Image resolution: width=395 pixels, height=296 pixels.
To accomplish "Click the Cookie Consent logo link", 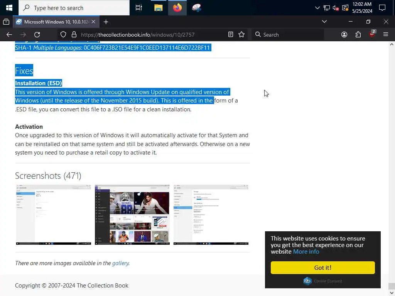I will [323, 281].
